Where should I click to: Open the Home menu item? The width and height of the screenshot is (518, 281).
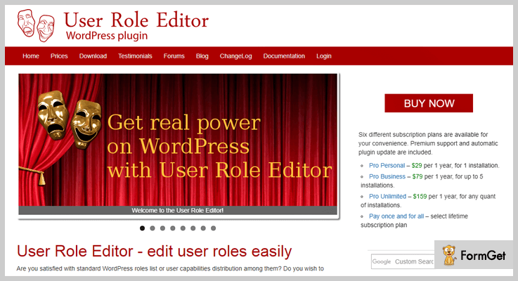click(x=31, y=56)
